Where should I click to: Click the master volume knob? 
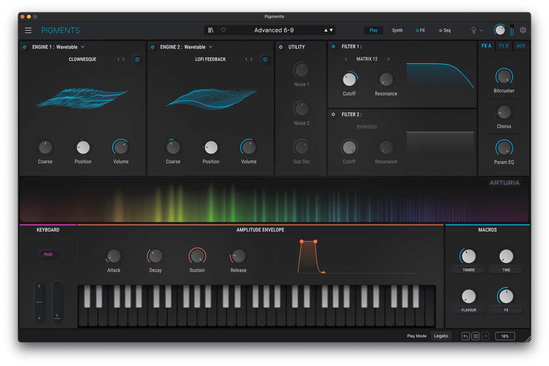tap(500, 30)
